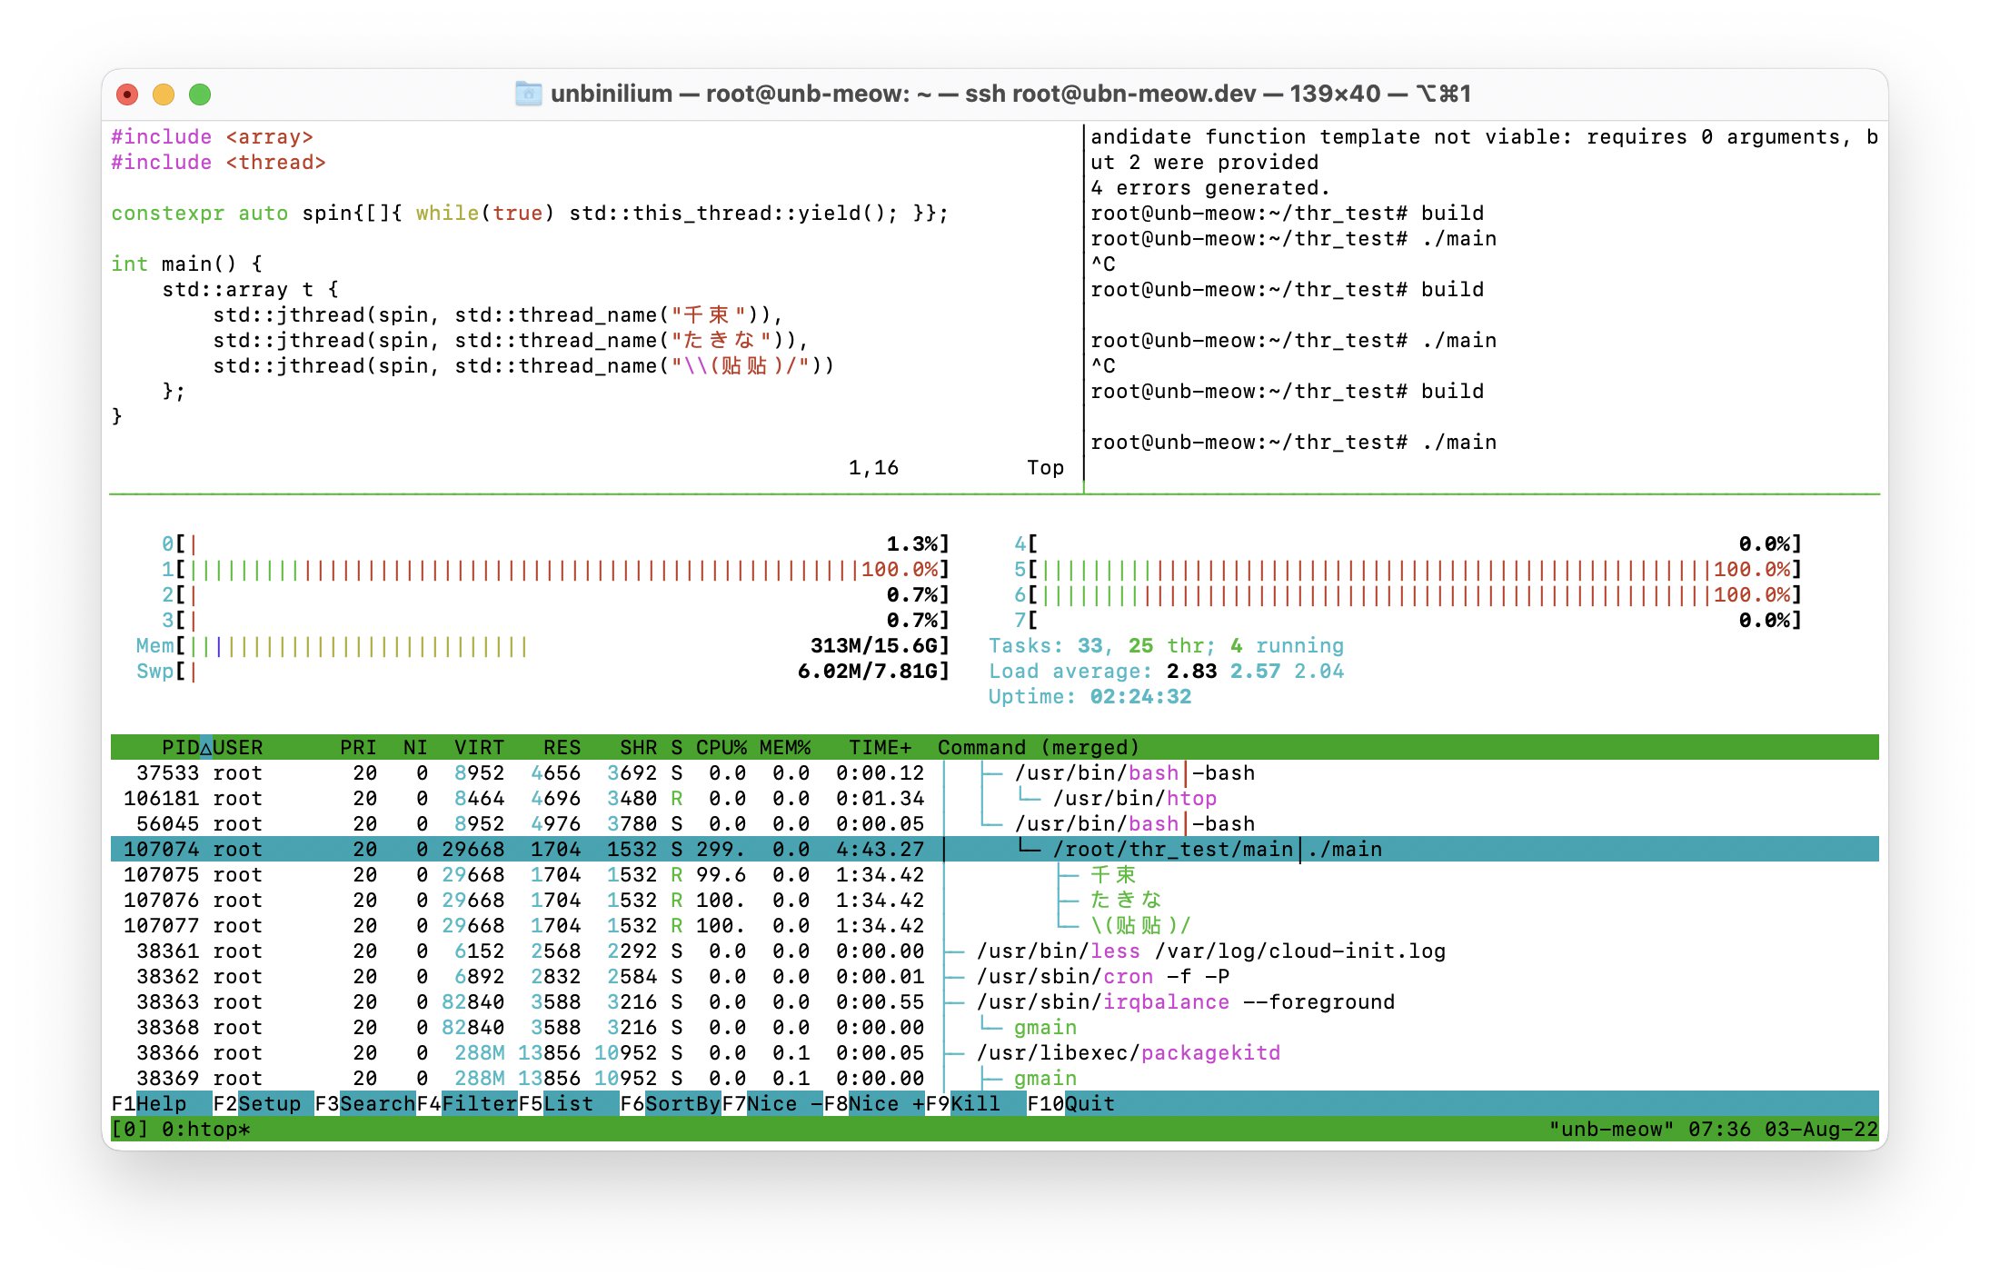Screen dimensions: 1990x1285
Task: Click the CPU 0 usage meter
Action: click(x=555, y=543)
